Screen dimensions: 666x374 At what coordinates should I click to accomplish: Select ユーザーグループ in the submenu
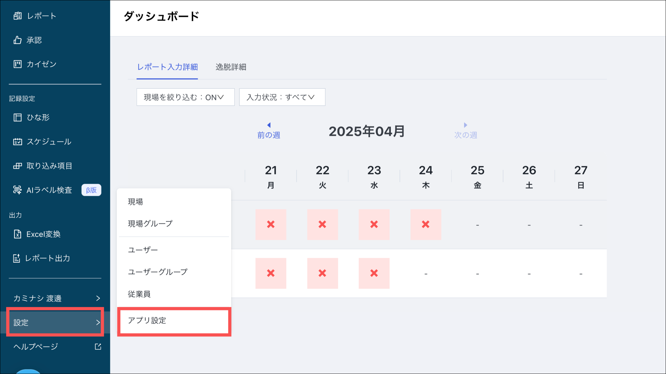coord(158,272)
